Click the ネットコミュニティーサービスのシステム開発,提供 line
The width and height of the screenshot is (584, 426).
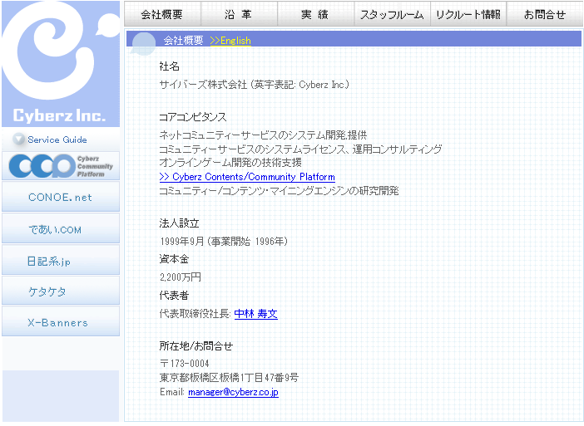tap(263, 135)
